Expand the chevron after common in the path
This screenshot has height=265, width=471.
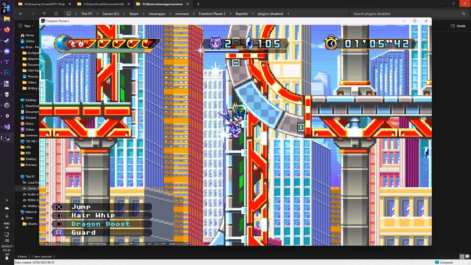pos(194,14)
